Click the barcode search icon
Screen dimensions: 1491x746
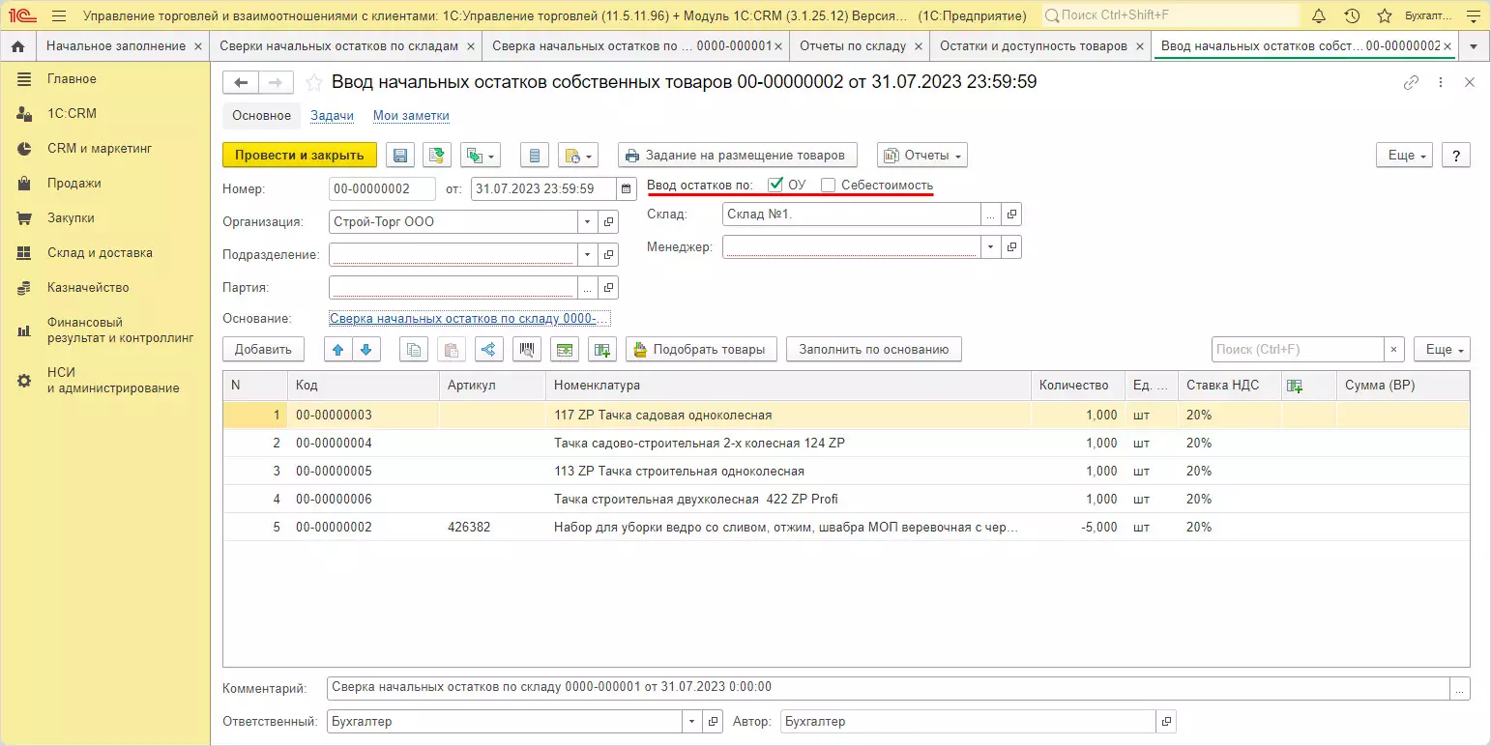527,350
